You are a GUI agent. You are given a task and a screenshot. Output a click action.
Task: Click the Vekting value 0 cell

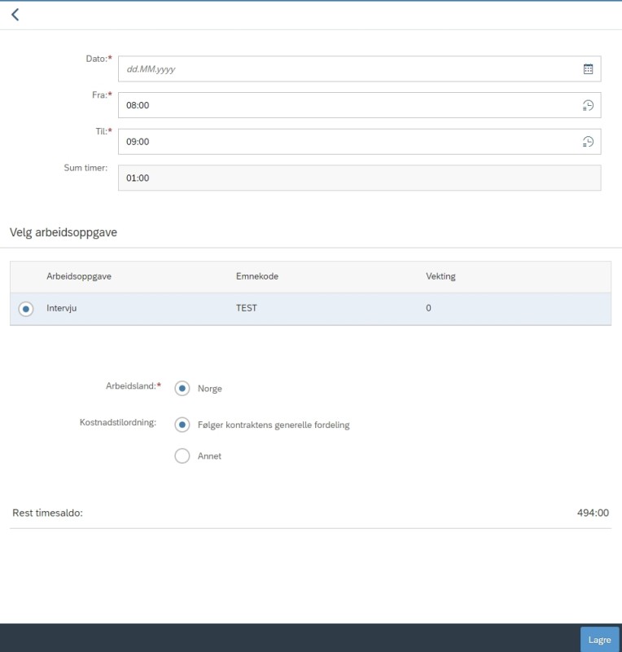point(428,308)
